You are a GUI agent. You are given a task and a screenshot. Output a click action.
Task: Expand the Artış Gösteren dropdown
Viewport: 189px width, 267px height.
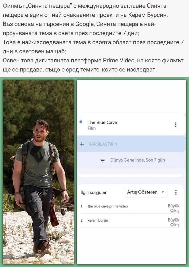point(146,192)
